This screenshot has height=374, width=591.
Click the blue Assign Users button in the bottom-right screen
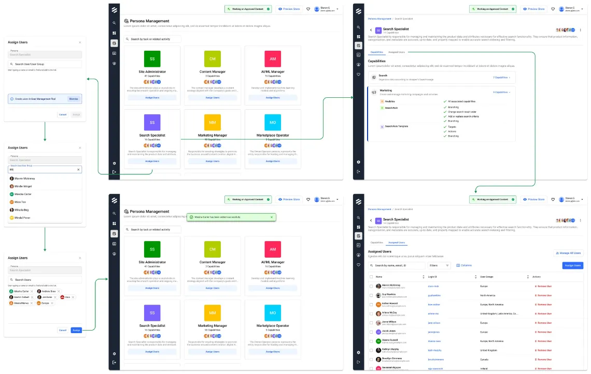coord(572,266)
